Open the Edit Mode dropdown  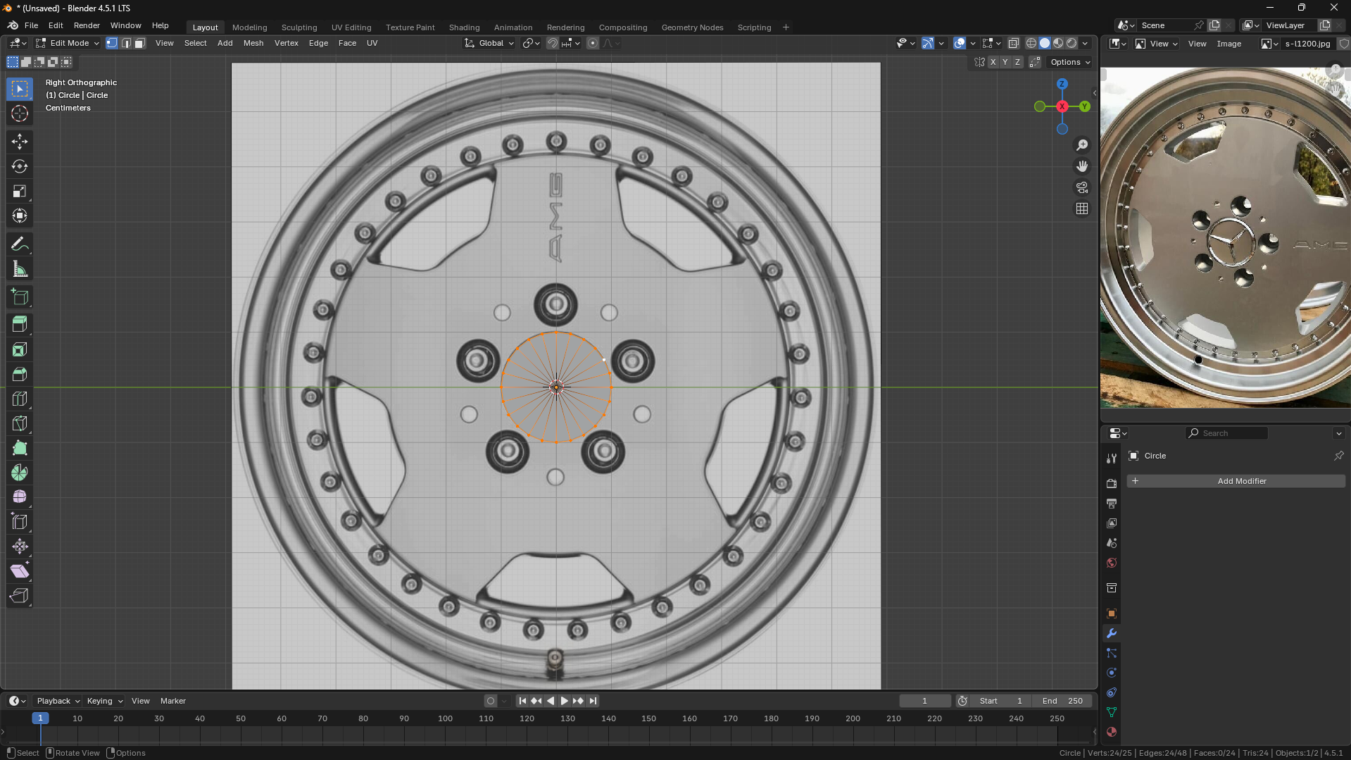(x=68, y=43)
